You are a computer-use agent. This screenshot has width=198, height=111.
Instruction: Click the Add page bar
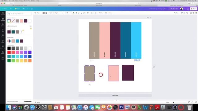tap(115, 95)
